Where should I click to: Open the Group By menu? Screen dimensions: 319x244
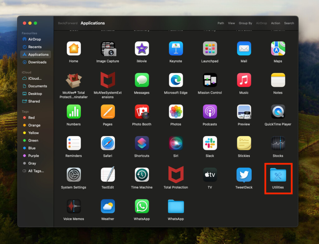(245, 23)
